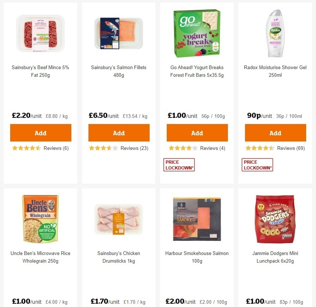Open Reviews (23) for the salmon fillets
This screenshot has height=307, width=316.
(134, 148)
